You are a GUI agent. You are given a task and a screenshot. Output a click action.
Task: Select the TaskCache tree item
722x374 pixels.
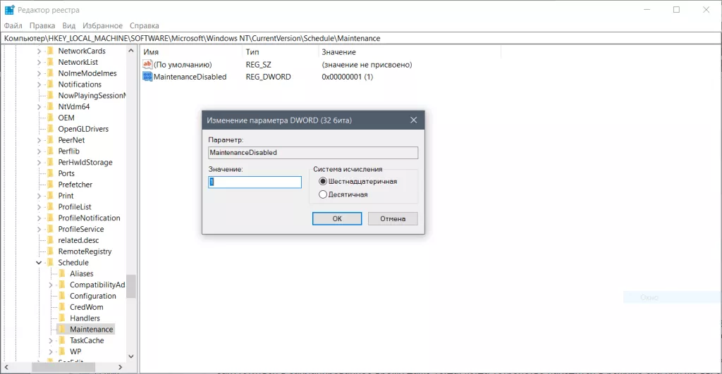tap(87, 340)
